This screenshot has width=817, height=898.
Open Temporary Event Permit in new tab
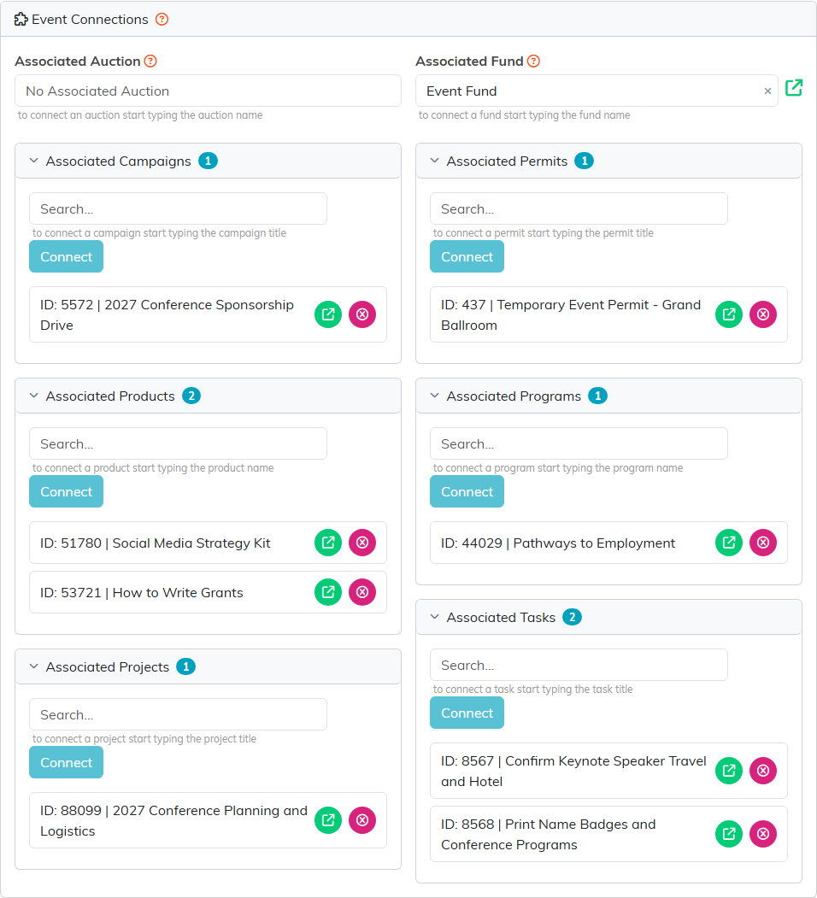pyautogui.click(x=729, y=314)
